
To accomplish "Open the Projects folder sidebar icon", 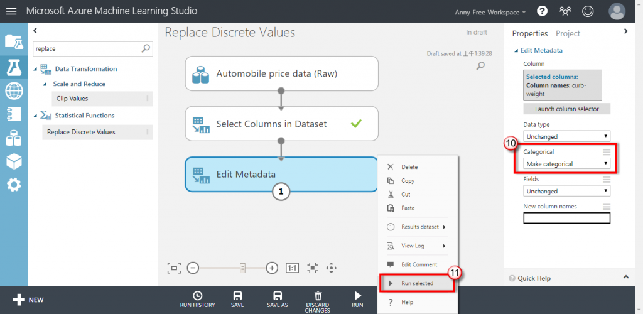I will [x=14, y=41].
